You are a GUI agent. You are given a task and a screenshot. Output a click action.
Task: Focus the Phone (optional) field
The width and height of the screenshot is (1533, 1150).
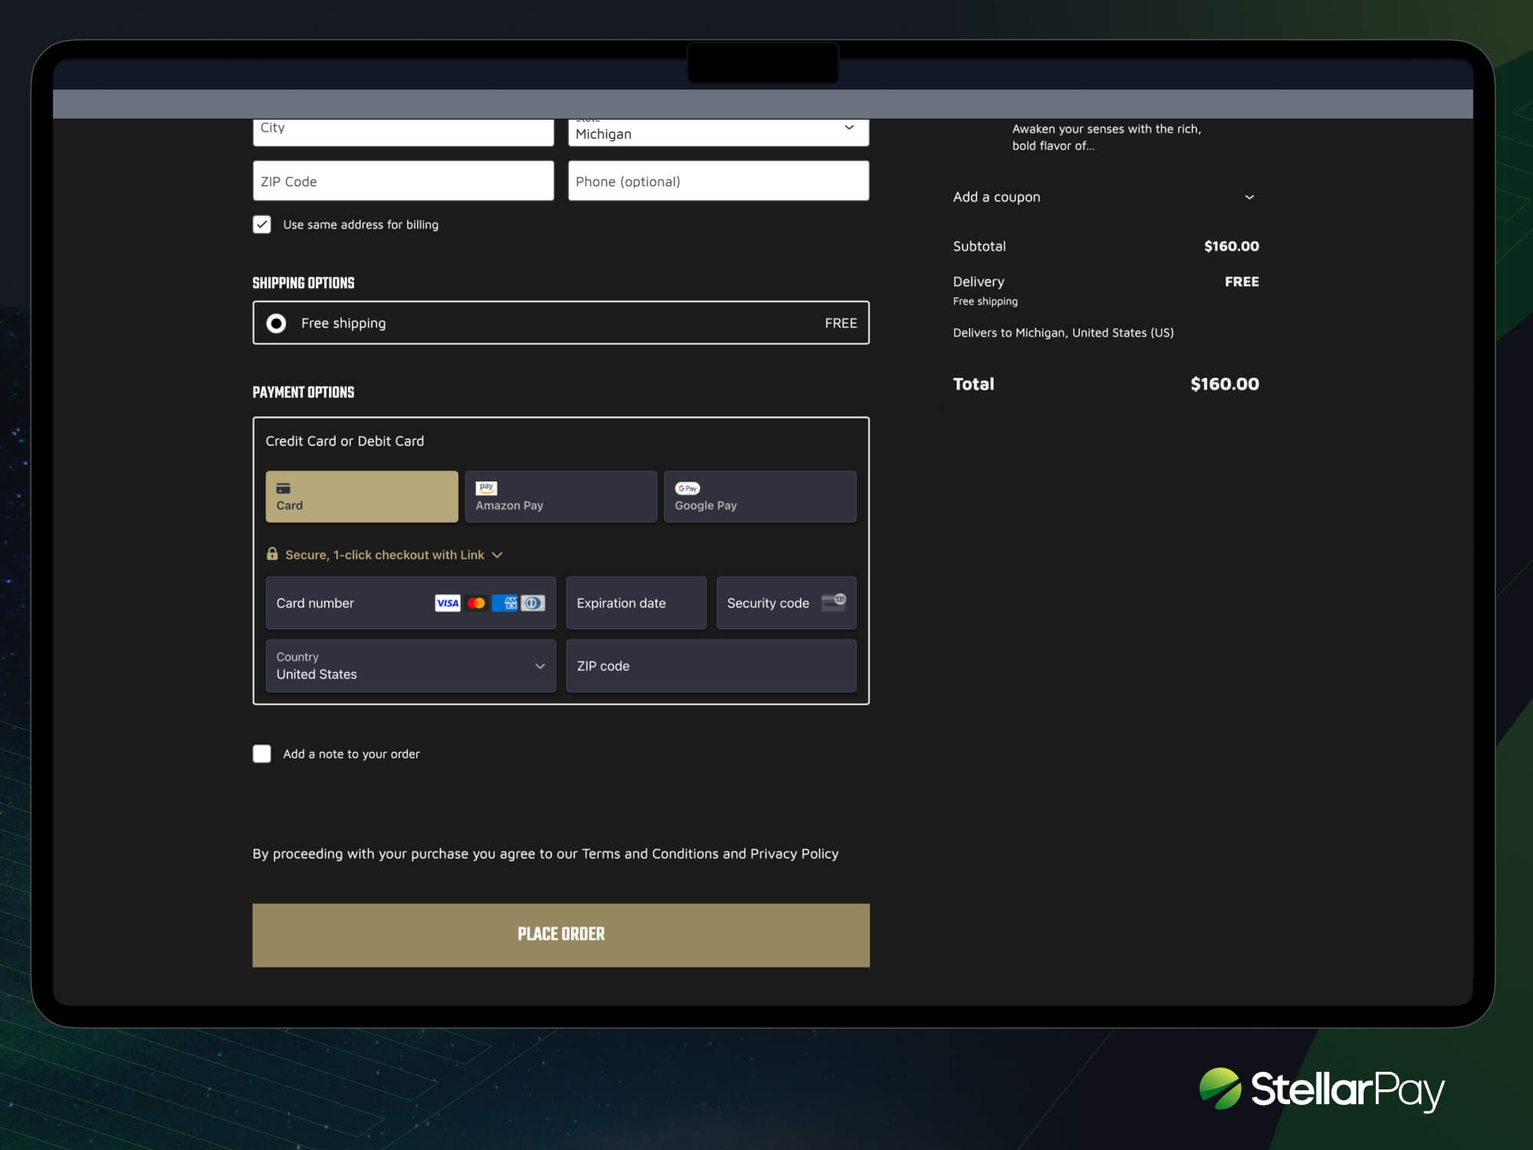pos(718,181)
